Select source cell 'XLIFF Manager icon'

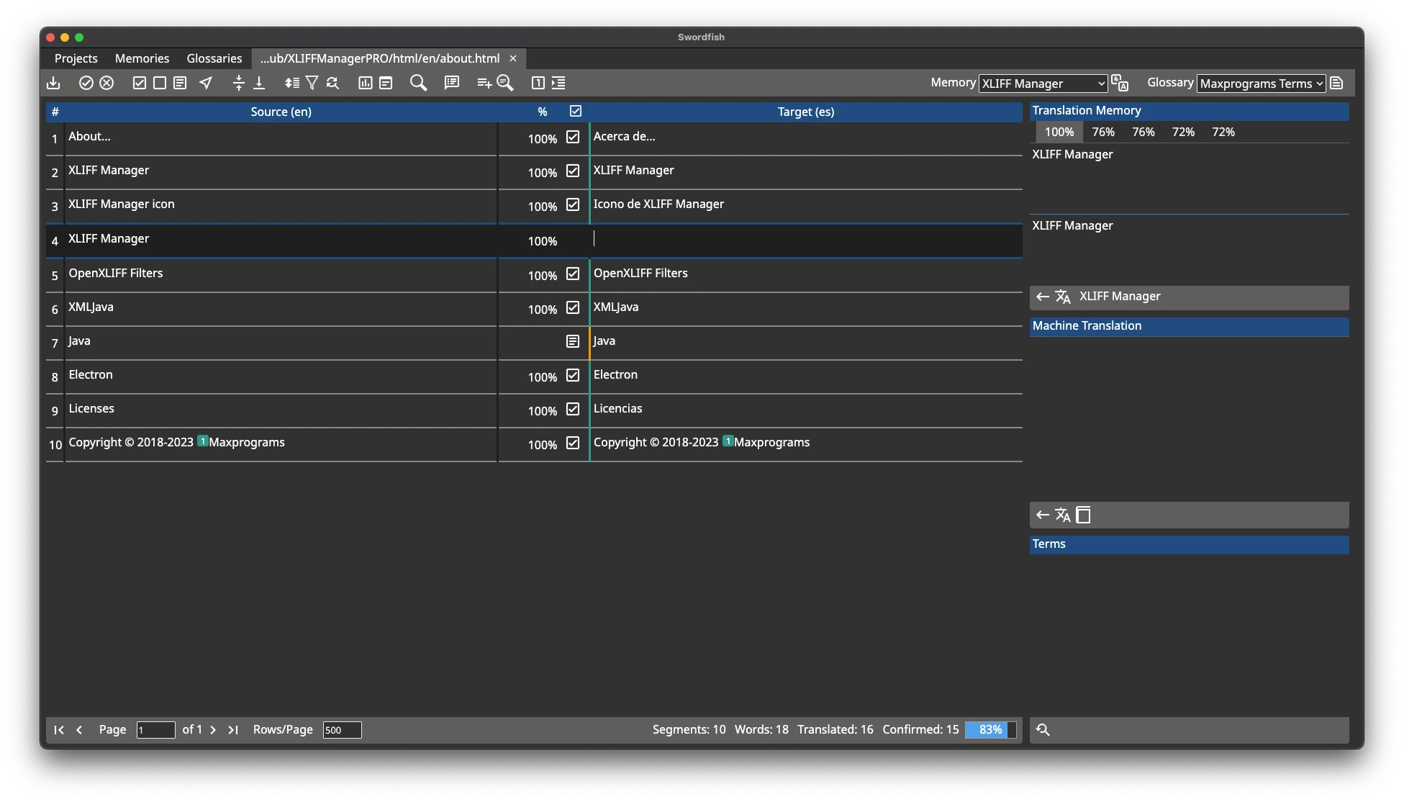click(281, 206)
